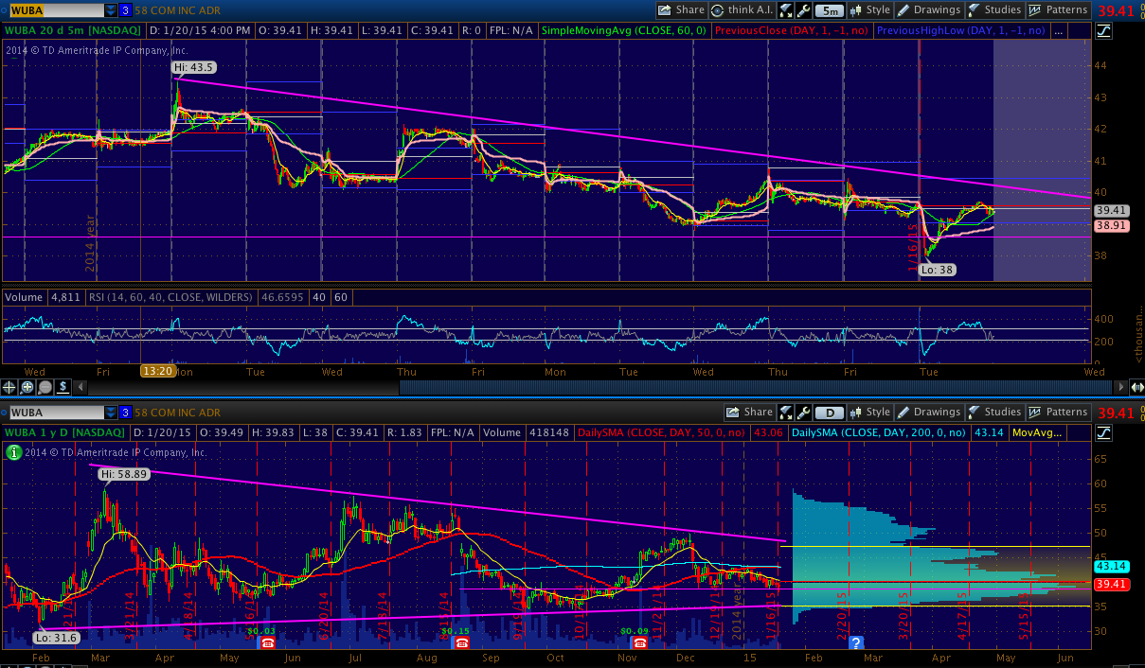Click the dollar sign price-axis icon
The height and width of the screenshot is (668, 1145).
tap(63, 387)
